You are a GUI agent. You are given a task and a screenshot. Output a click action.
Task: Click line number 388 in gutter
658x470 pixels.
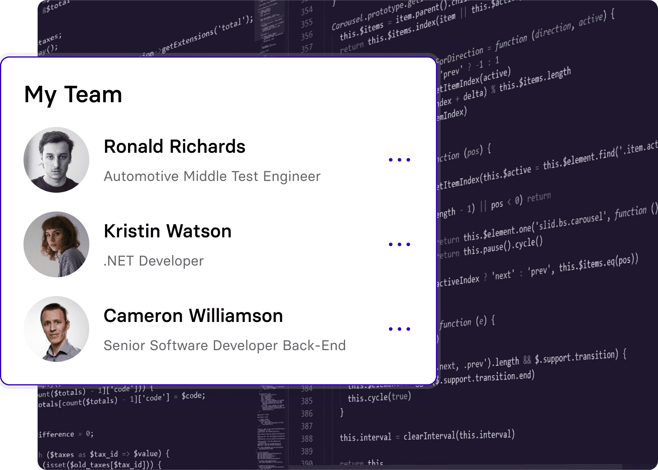[307, 439]
